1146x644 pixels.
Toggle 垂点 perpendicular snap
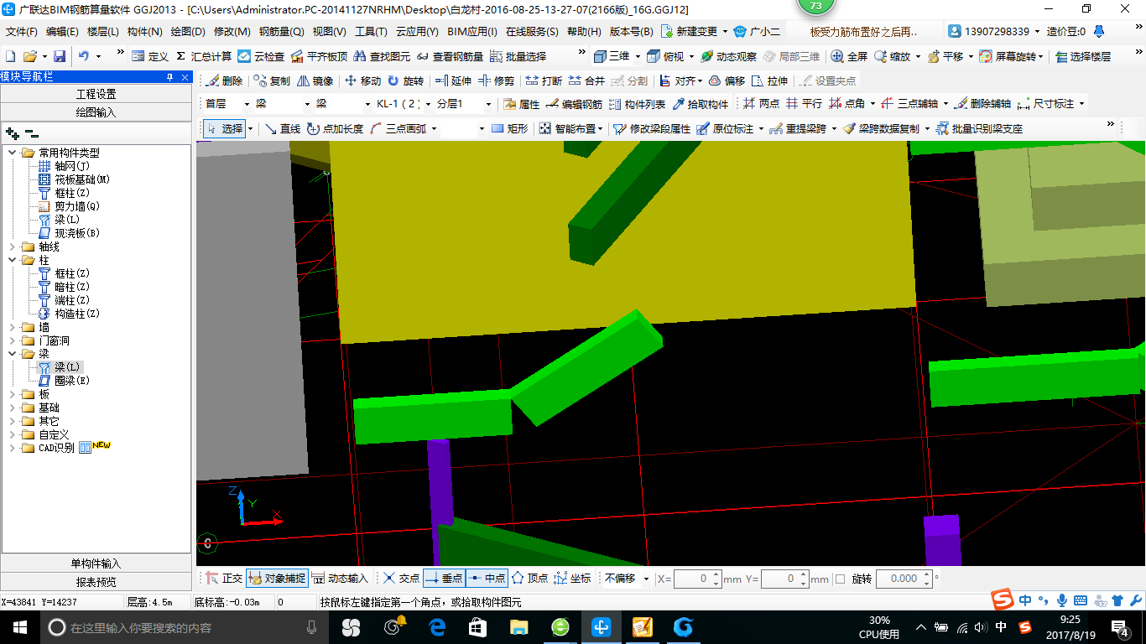pos(444,579)
